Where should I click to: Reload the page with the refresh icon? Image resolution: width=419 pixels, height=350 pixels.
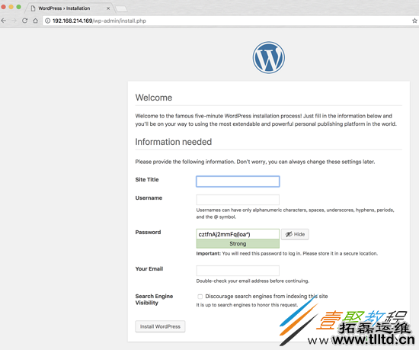pos(25,21)
